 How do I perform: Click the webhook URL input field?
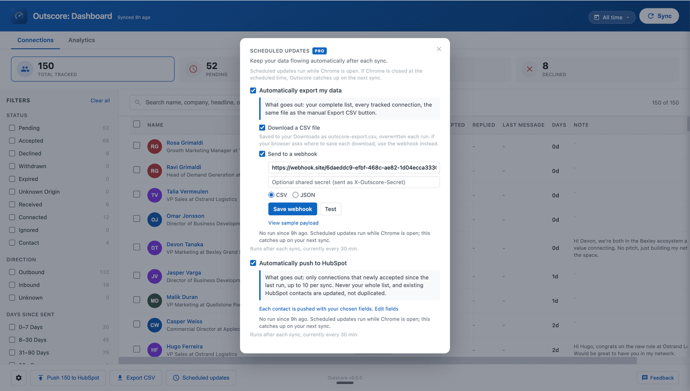[354, 167]
